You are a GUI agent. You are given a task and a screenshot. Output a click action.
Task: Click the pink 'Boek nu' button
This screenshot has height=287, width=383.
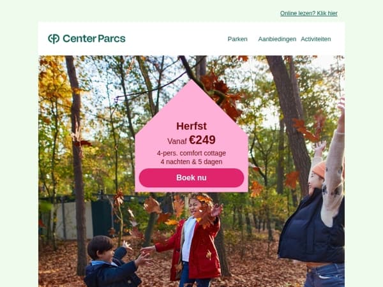pyautogui.click(x=191, y=178)
